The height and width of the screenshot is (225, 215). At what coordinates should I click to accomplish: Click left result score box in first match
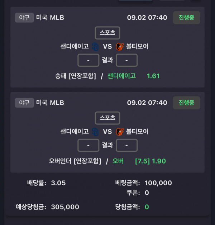(89, 60)
